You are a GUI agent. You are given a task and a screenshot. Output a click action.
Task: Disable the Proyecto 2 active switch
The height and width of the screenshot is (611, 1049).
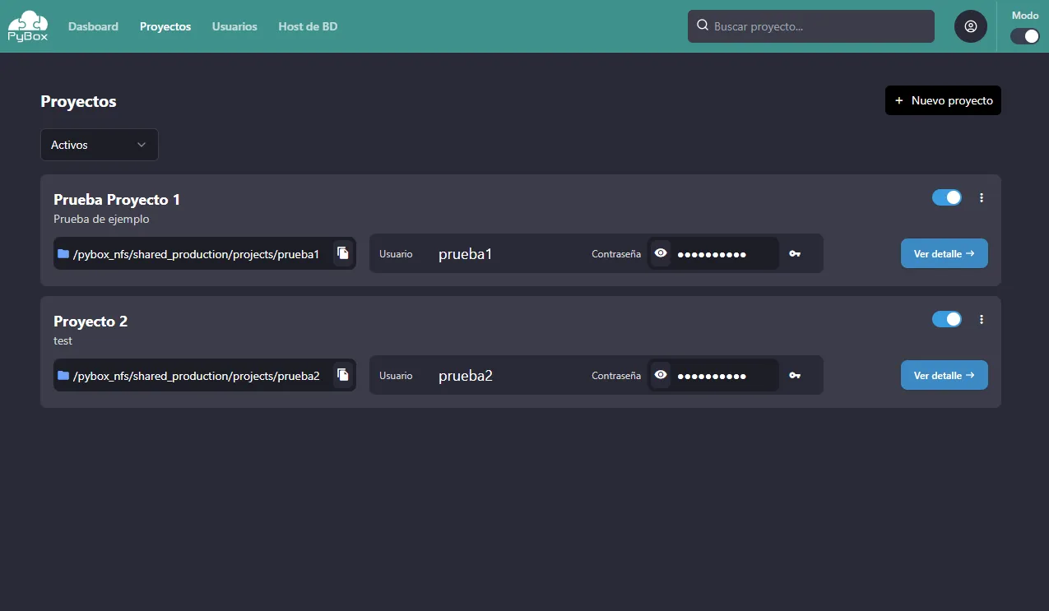pyautogui.click(x=947, y=319)
